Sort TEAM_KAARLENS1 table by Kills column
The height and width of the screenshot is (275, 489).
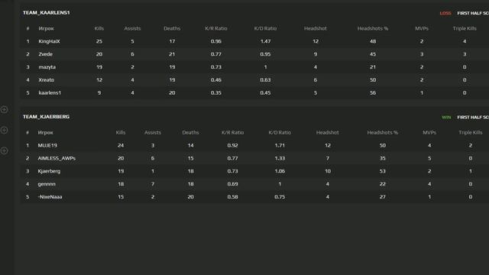[99, 28]
